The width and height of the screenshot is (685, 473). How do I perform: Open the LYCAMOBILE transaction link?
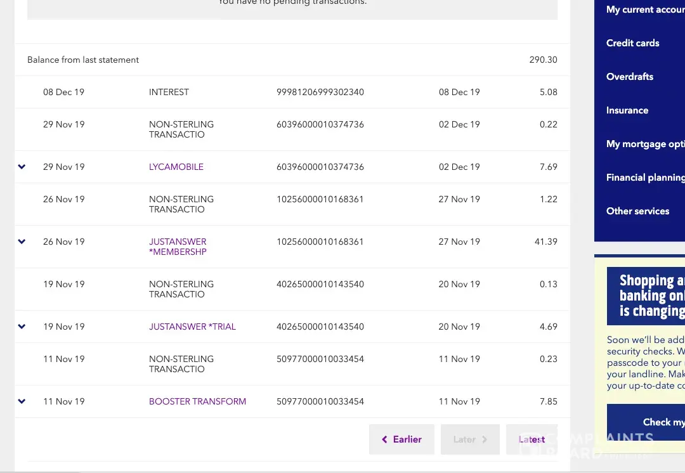point(176,167)
